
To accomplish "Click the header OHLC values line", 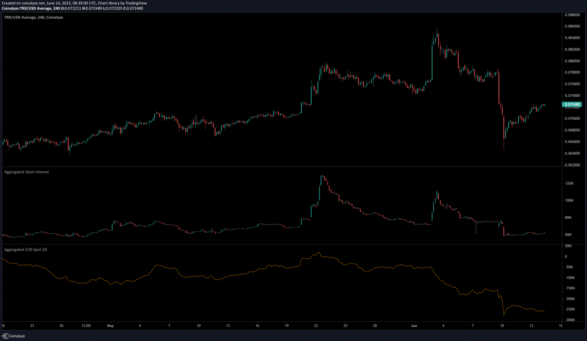I will [72, 8].
